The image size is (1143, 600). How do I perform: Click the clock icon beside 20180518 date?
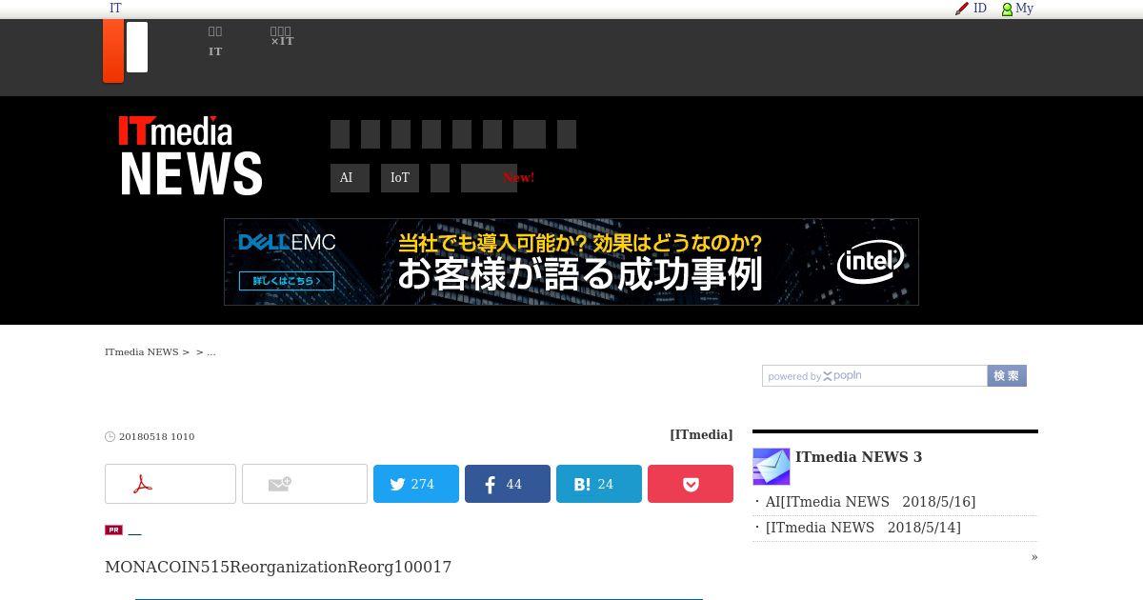[x=110, y=437]
